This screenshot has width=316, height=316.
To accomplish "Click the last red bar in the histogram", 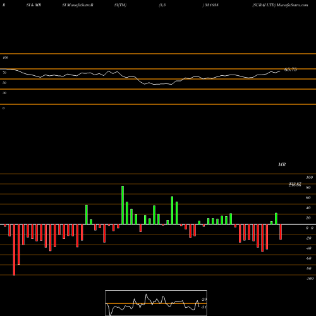I will point(281,232).
